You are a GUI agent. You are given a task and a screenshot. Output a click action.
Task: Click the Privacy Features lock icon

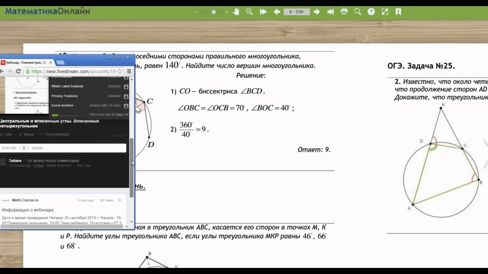126,96
